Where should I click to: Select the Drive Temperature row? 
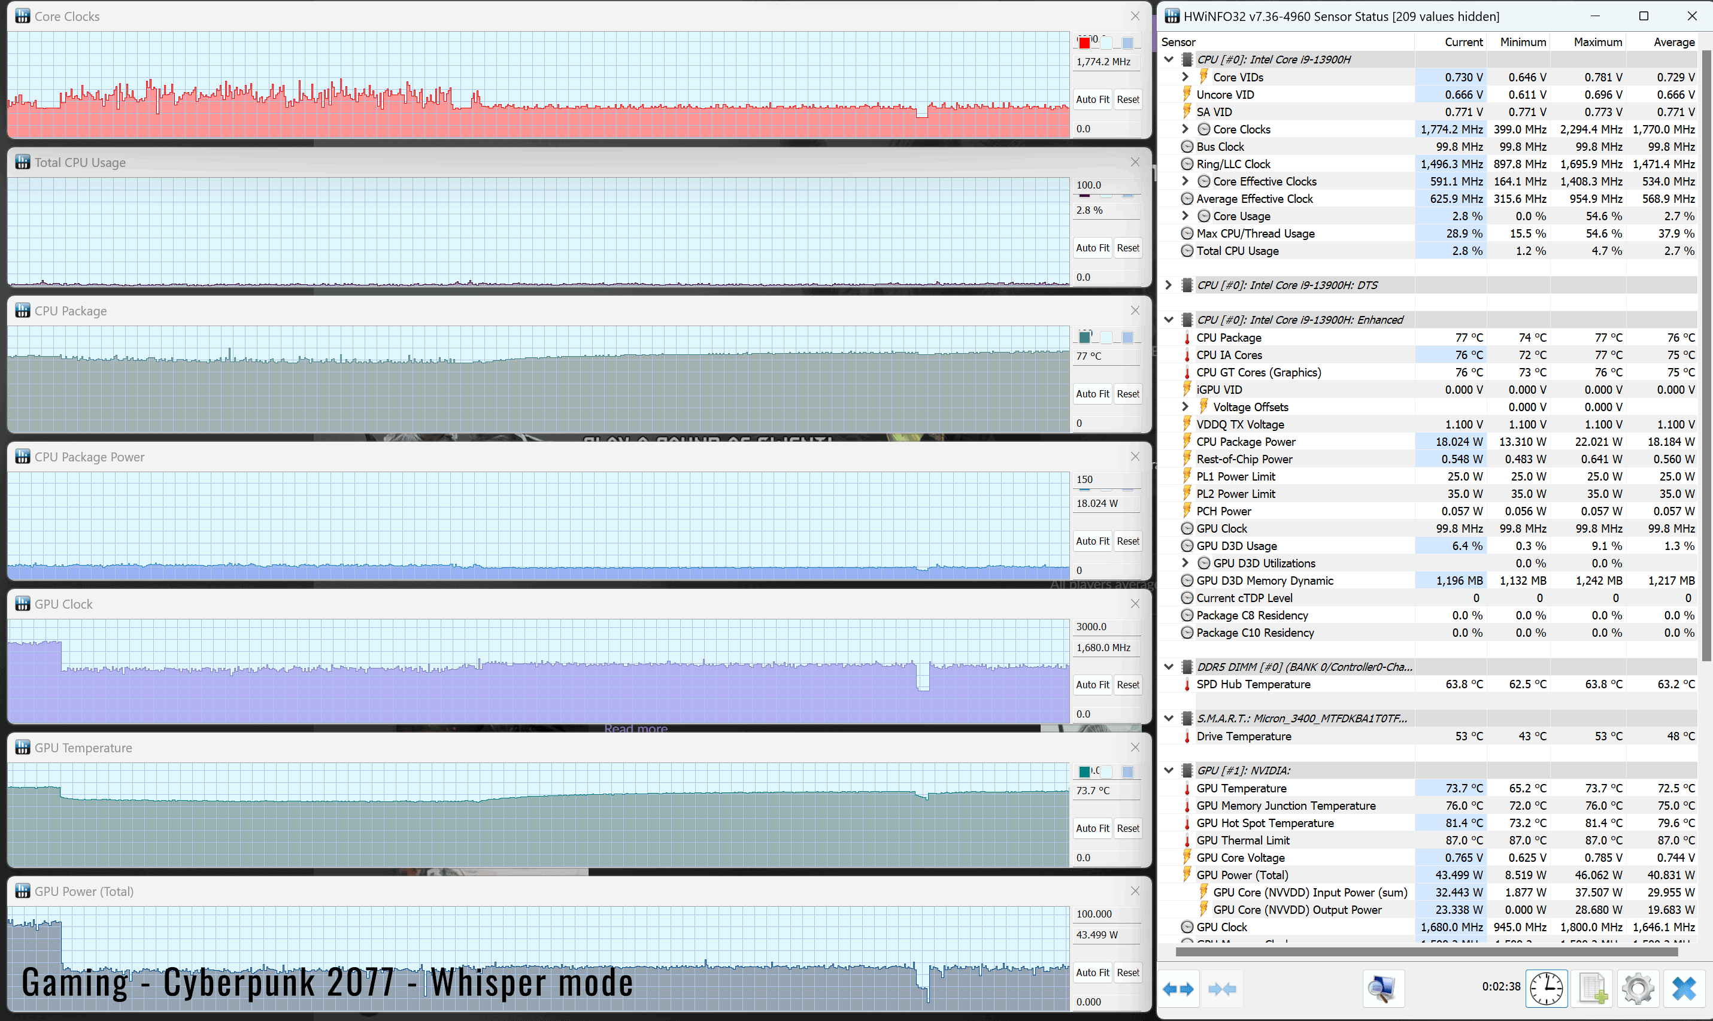tap(1428, 736)
